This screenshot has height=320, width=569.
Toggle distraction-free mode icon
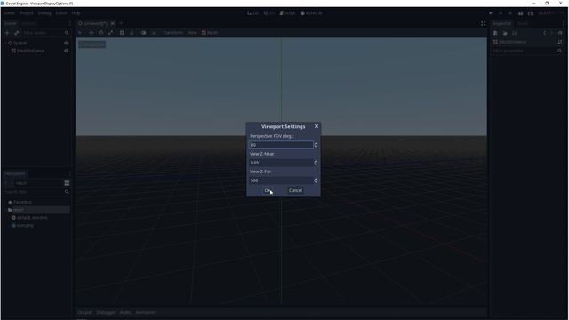click(x=483, y=24)
